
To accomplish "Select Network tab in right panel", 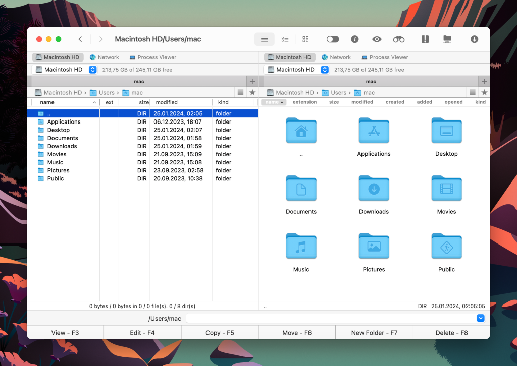I will (x=336, y=57).
